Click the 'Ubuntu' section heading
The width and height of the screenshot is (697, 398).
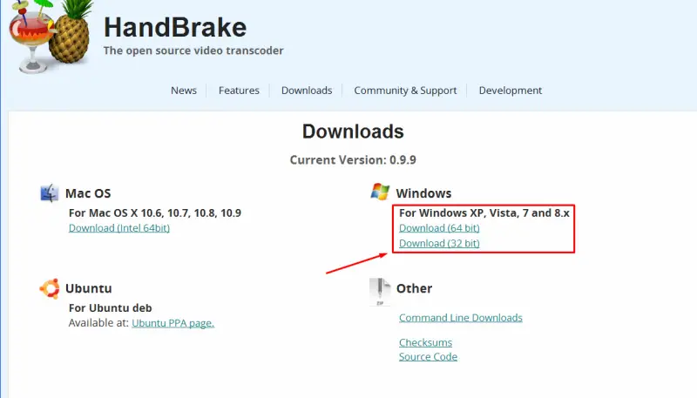(89, 288)
